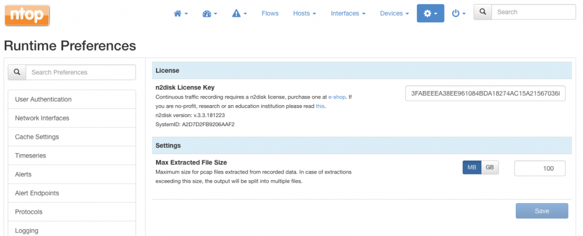583x236 pixels.
Task: Open the home icon menu
Action: click(x=180, y=14)
